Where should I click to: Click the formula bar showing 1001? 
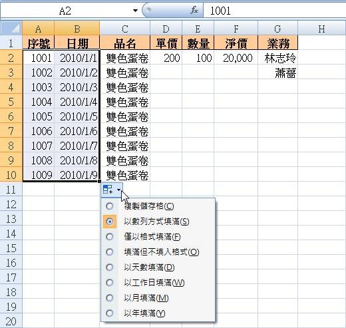pos(275,11)
